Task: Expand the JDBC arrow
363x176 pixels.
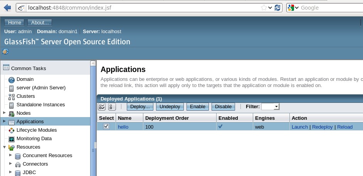Action: point(10,172)
